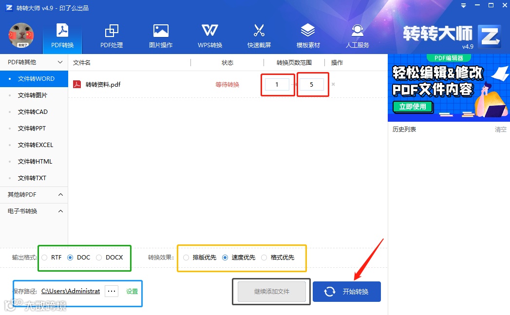Click the 状态 column header
The width and height of the screenshot is (510, 315).
tap(227, 62)
